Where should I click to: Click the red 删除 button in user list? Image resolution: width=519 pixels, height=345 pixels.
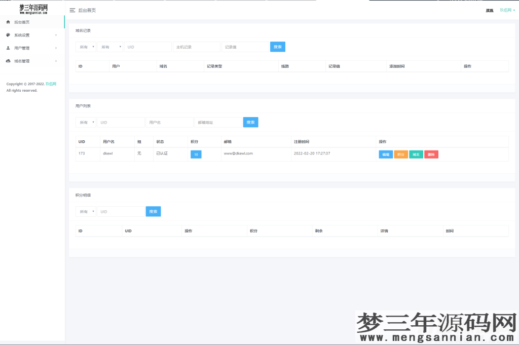pos(431,154)
